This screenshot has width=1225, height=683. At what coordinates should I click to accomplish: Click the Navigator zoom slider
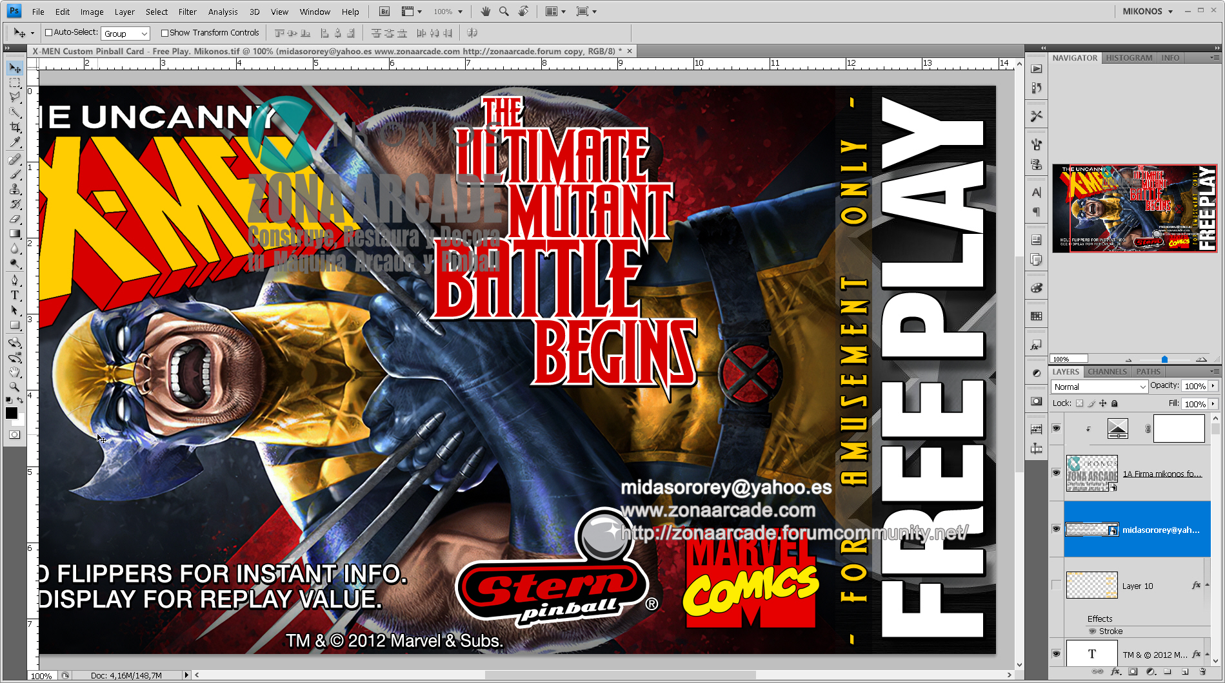(1164, 360)
